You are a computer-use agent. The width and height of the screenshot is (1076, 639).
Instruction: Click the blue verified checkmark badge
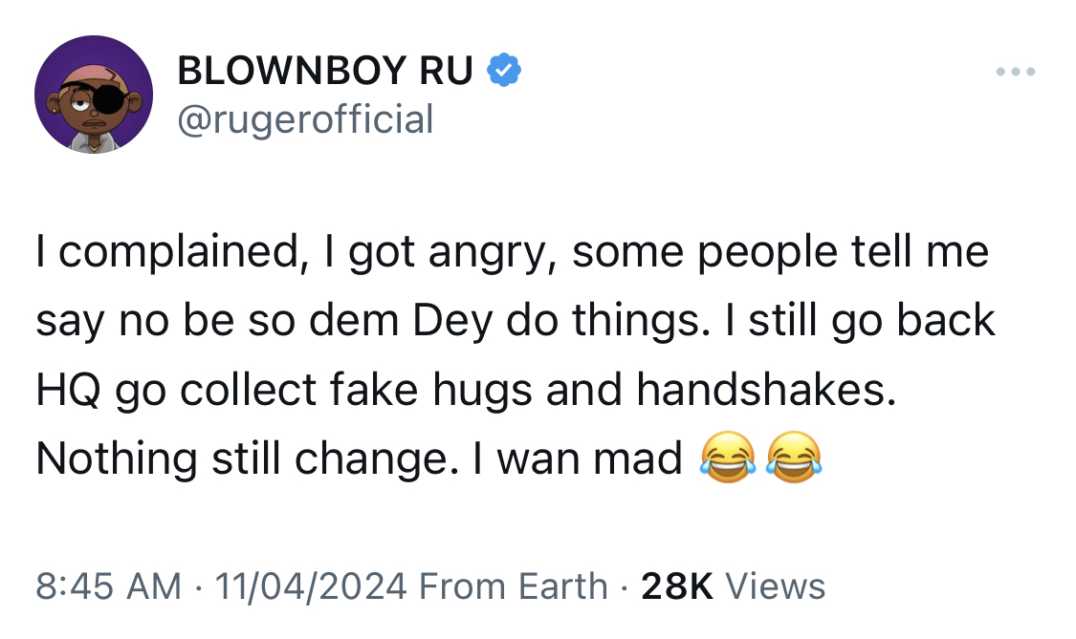click(504, 69)
